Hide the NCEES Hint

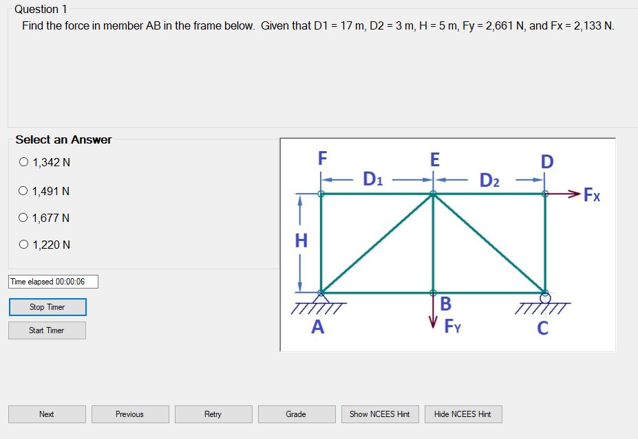(x=463, y=414)
